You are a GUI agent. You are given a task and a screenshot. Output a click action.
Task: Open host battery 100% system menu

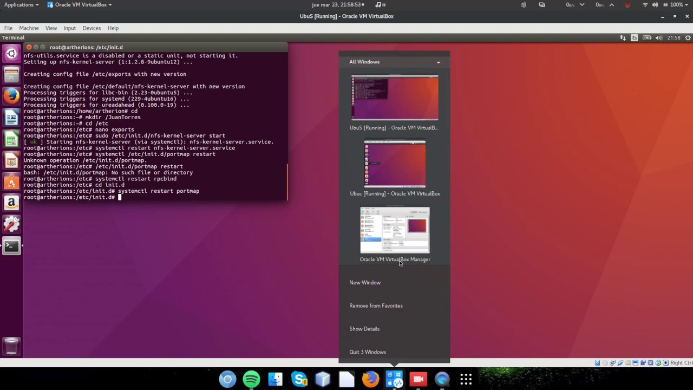click(x=676, y=5)
